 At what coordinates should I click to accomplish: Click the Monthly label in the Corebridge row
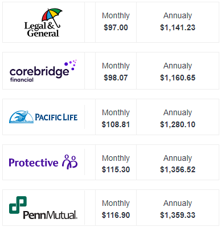pos(116,66)
